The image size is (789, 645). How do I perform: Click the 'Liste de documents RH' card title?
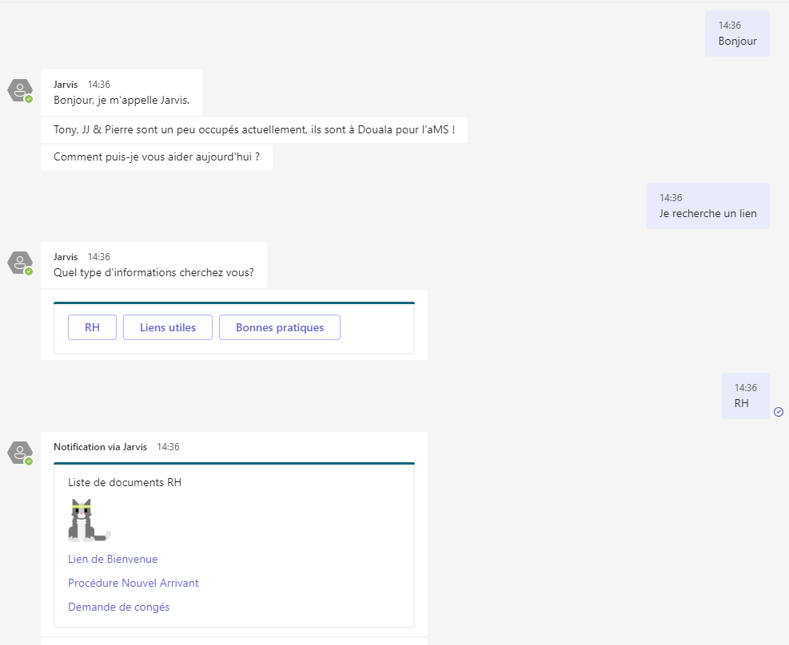tap(125, 482)
